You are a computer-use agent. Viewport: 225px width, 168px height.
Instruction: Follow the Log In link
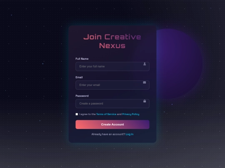coord(130,134)
